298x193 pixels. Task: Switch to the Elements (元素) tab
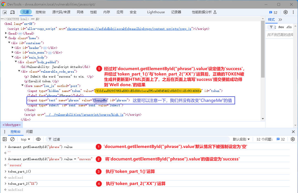coord(26,12)
